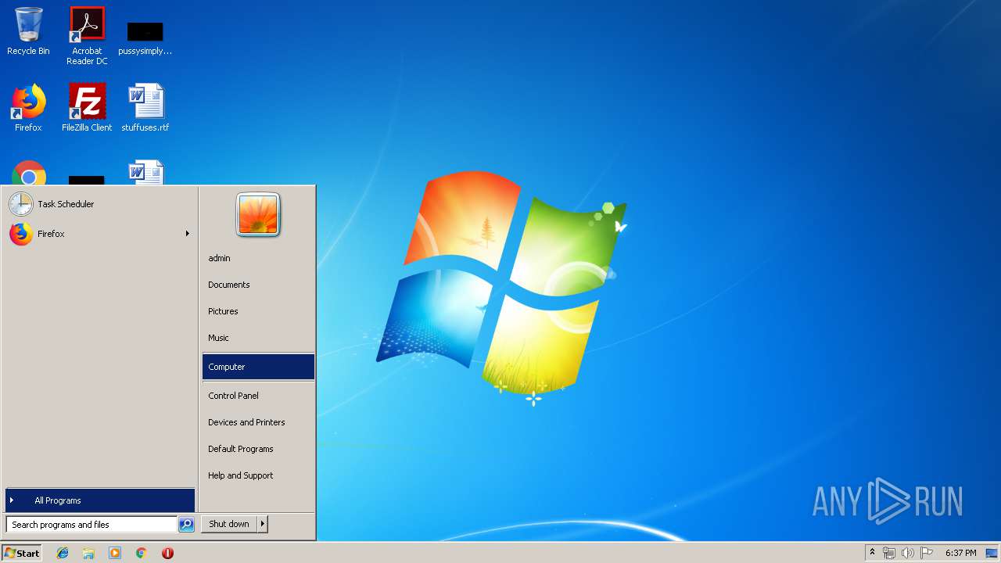
Task: Click the 6:37 PM clock
Action: (960, 553)
